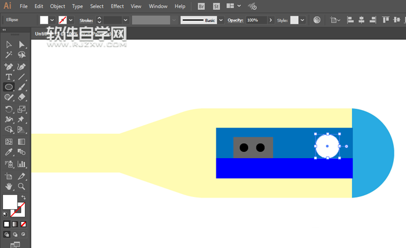The width and height of the screenshot is (406, 248).
Task: Select the Ellipse tool in toolbox
Action: click(x=9, y=87)
